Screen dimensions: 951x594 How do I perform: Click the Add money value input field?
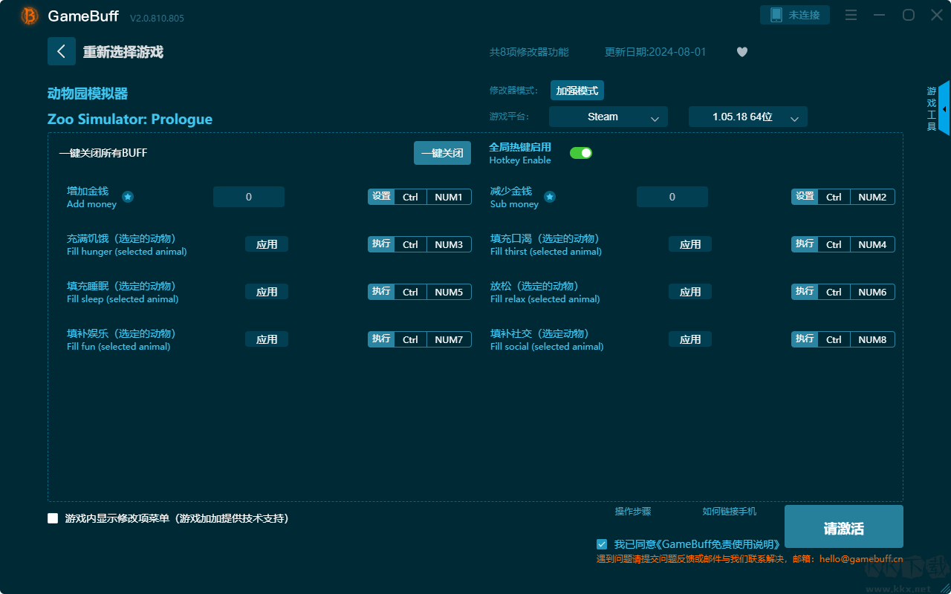(x=249, y=197)
